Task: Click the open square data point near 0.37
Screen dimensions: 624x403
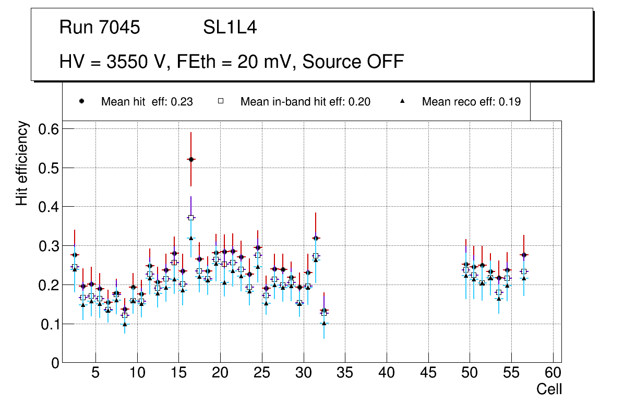Action: click(x=191, y=217)
